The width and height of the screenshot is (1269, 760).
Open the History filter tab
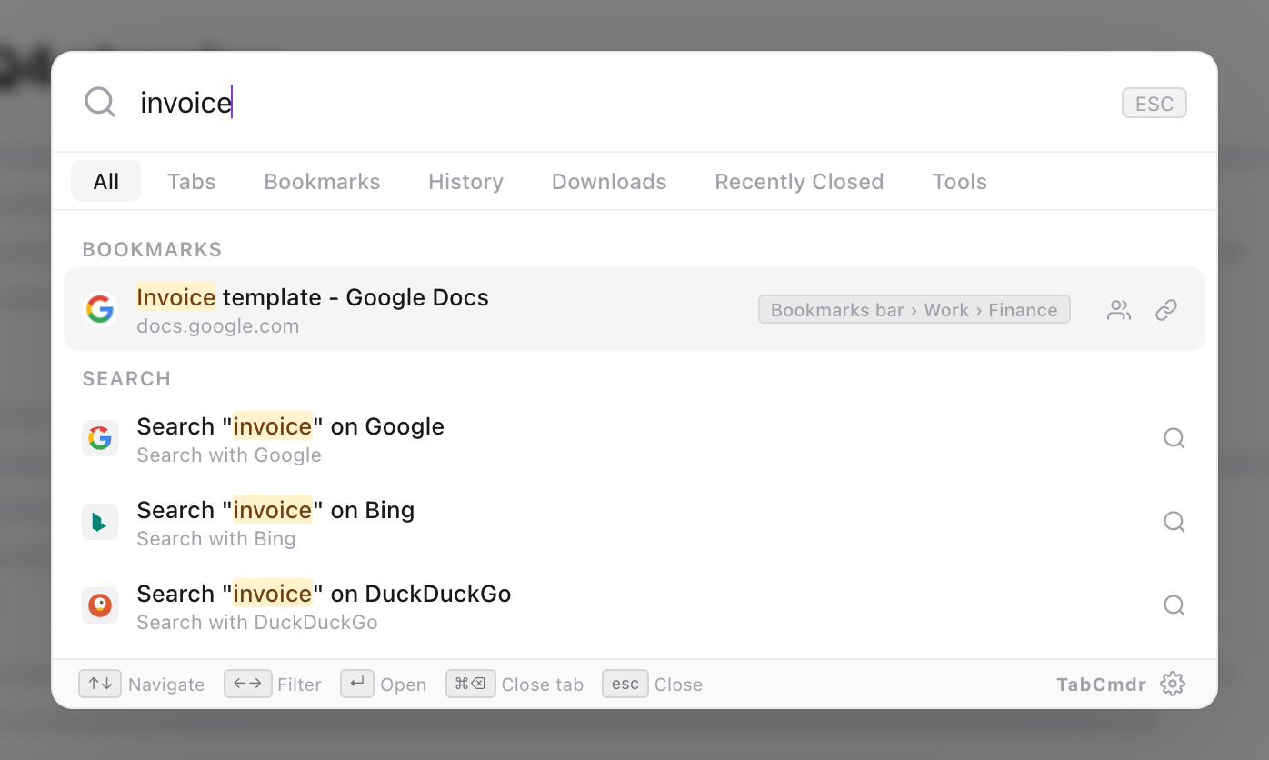466,181
